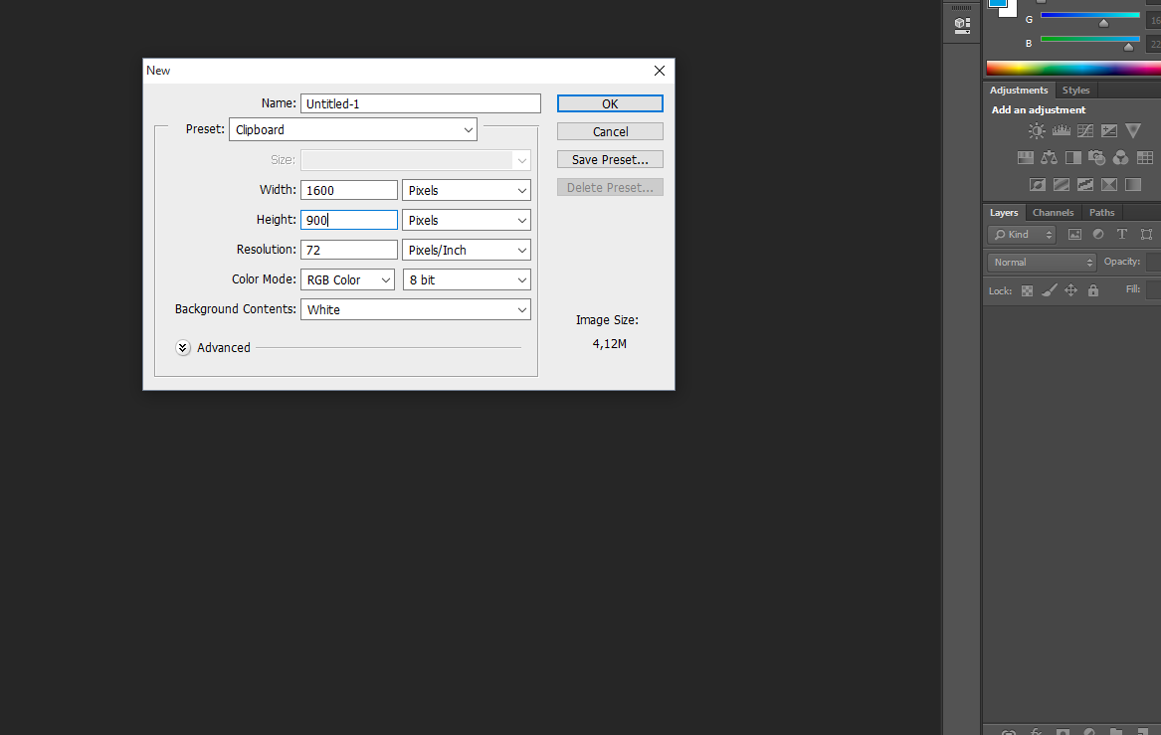Switch to the Paths tab
The height and width of the screenshot is (735, 1161).
[x=1101, y=213]
